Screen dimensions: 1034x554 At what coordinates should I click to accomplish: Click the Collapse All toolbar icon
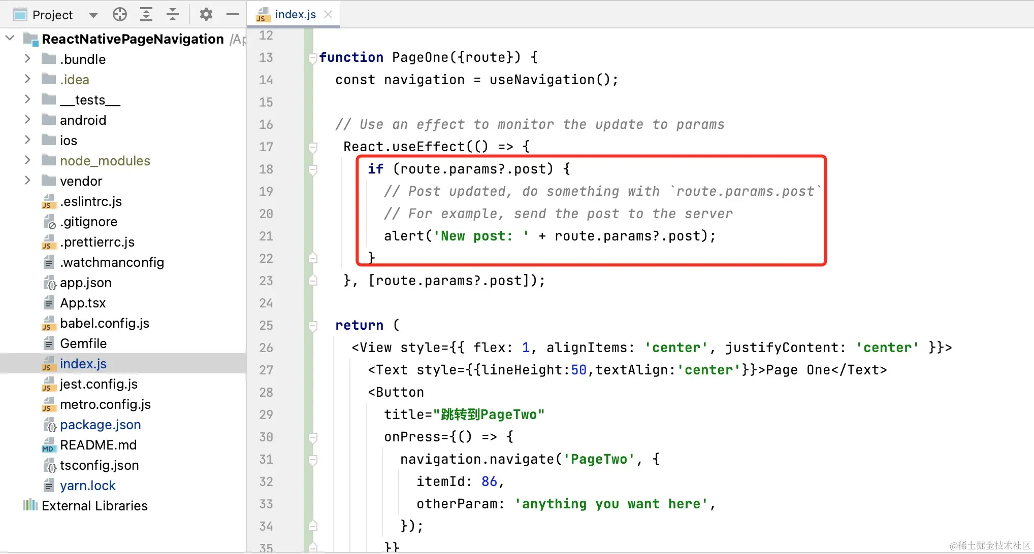[x=173, y=15]
